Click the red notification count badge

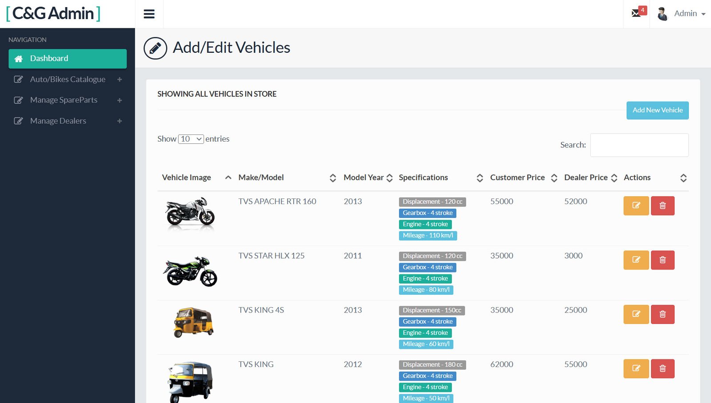643,10
